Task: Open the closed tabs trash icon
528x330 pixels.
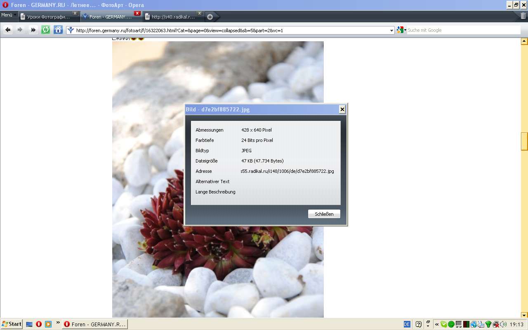Action: (x=523, y=16)
